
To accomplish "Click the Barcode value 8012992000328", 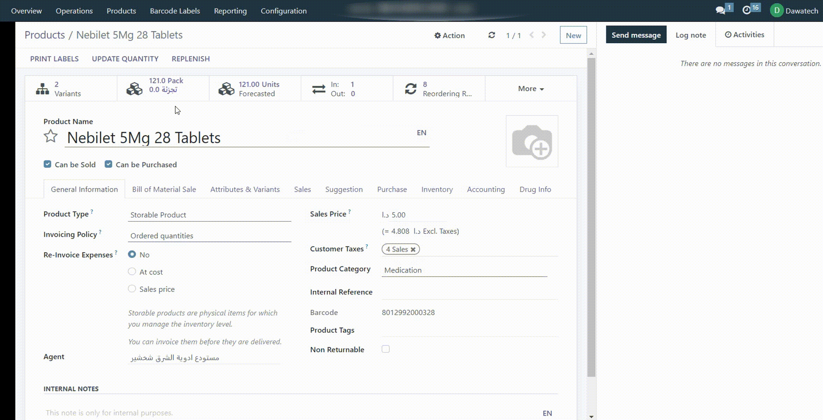I will 408,312.
